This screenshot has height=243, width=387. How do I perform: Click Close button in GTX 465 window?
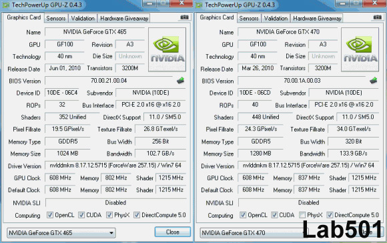[x=173, y=232]
